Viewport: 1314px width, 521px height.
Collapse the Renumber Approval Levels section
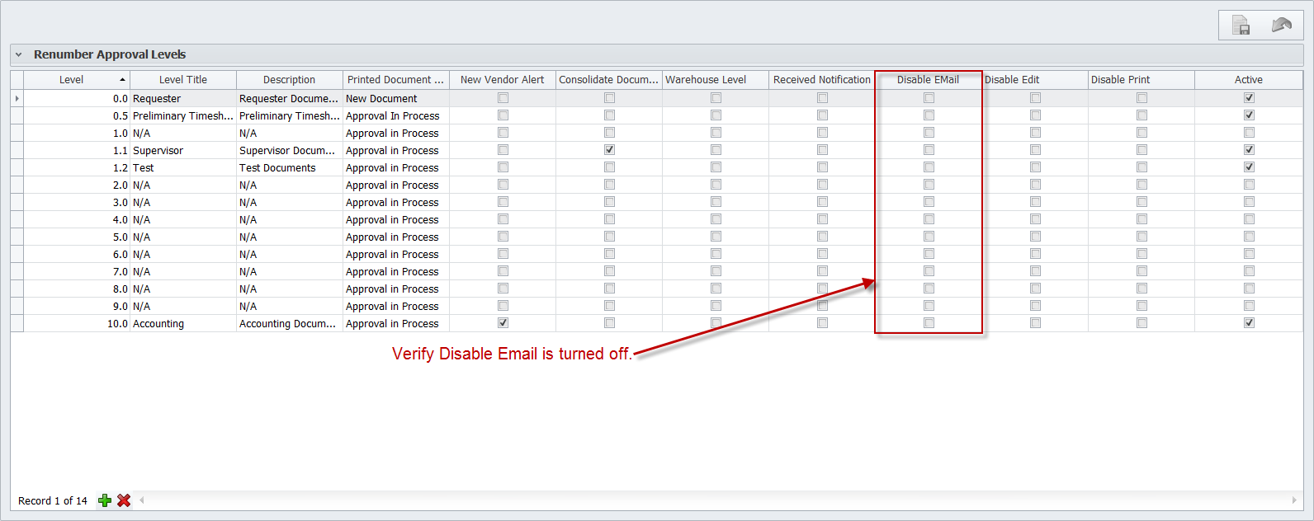click(19, 55)
